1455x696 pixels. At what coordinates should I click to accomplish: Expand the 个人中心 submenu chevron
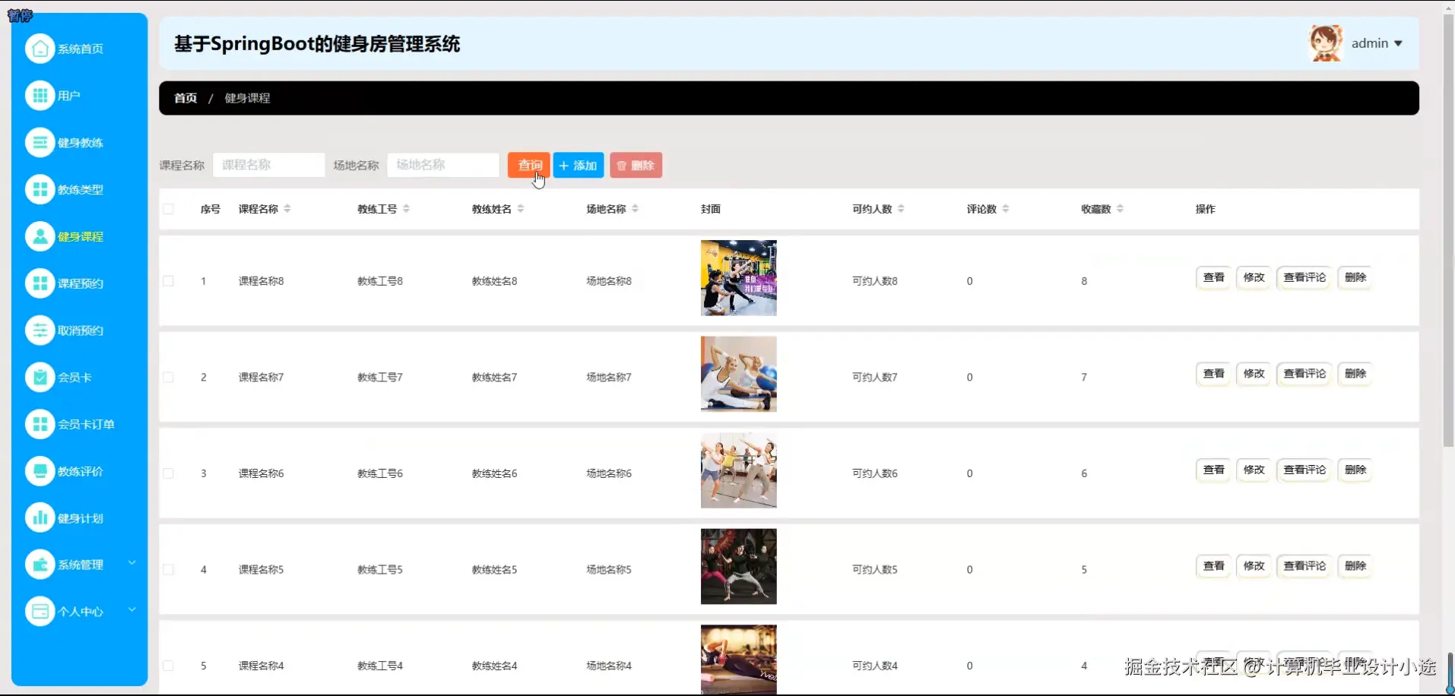(x=132, y=609)
